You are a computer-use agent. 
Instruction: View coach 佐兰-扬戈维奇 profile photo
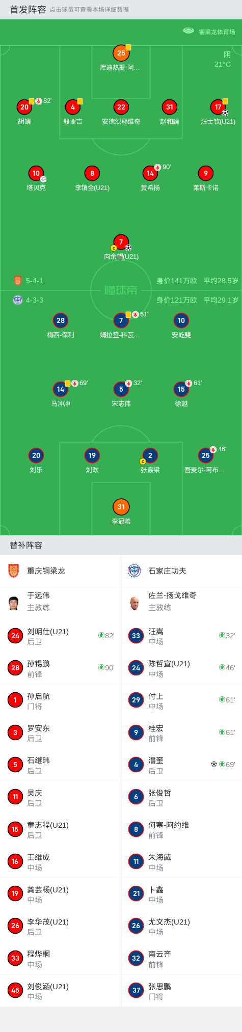click(x=135, y=603)
